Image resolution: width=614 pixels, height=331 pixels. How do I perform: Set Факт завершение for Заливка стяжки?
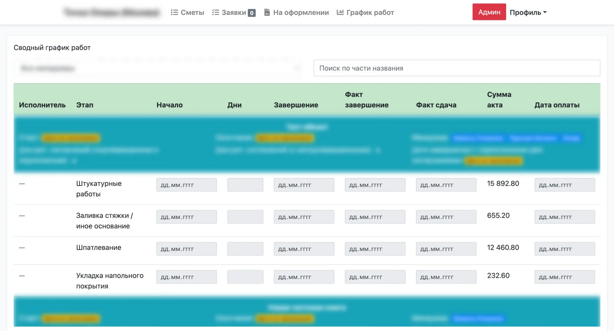375,217
